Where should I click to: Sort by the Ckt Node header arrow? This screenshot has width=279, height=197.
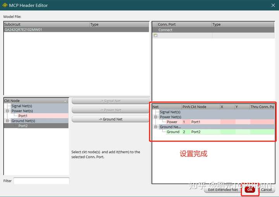click(x=65, y=101)
